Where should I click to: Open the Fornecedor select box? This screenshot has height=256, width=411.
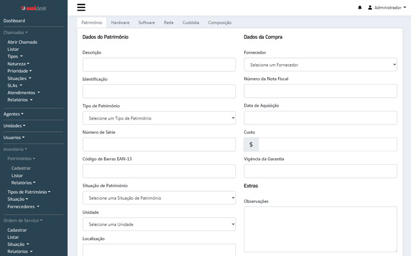(320, 65)
